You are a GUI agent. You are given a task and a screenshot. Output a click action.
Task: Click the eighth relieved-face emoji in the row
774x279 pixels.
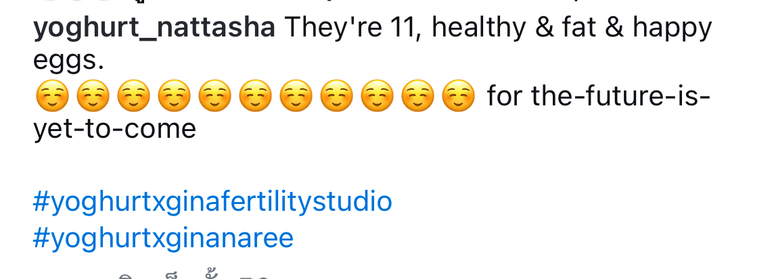click(x=336, y=95)
